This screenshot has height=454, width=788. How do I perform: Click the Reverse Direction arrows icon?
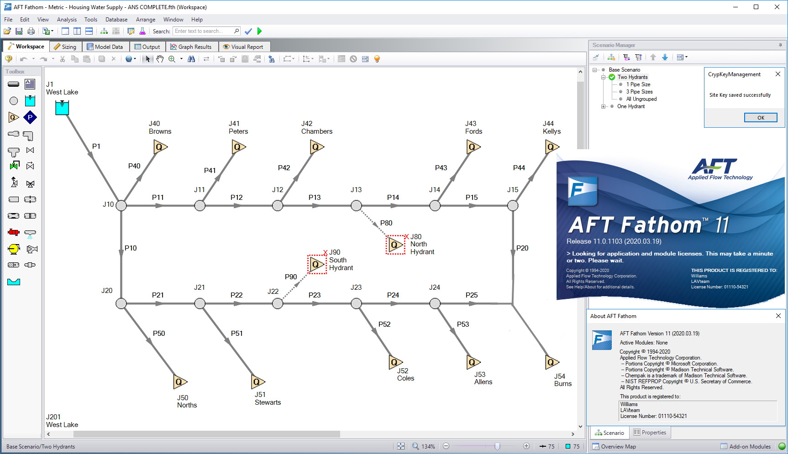(206, 59)
